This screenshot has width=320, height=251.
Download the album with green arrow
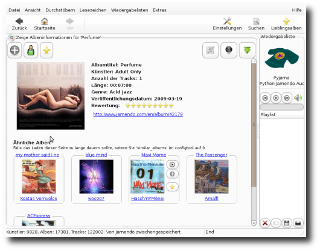tap(247, 50)
